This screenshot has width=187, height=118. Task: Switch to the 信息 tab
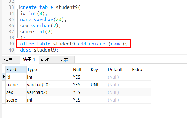point(11,60)
